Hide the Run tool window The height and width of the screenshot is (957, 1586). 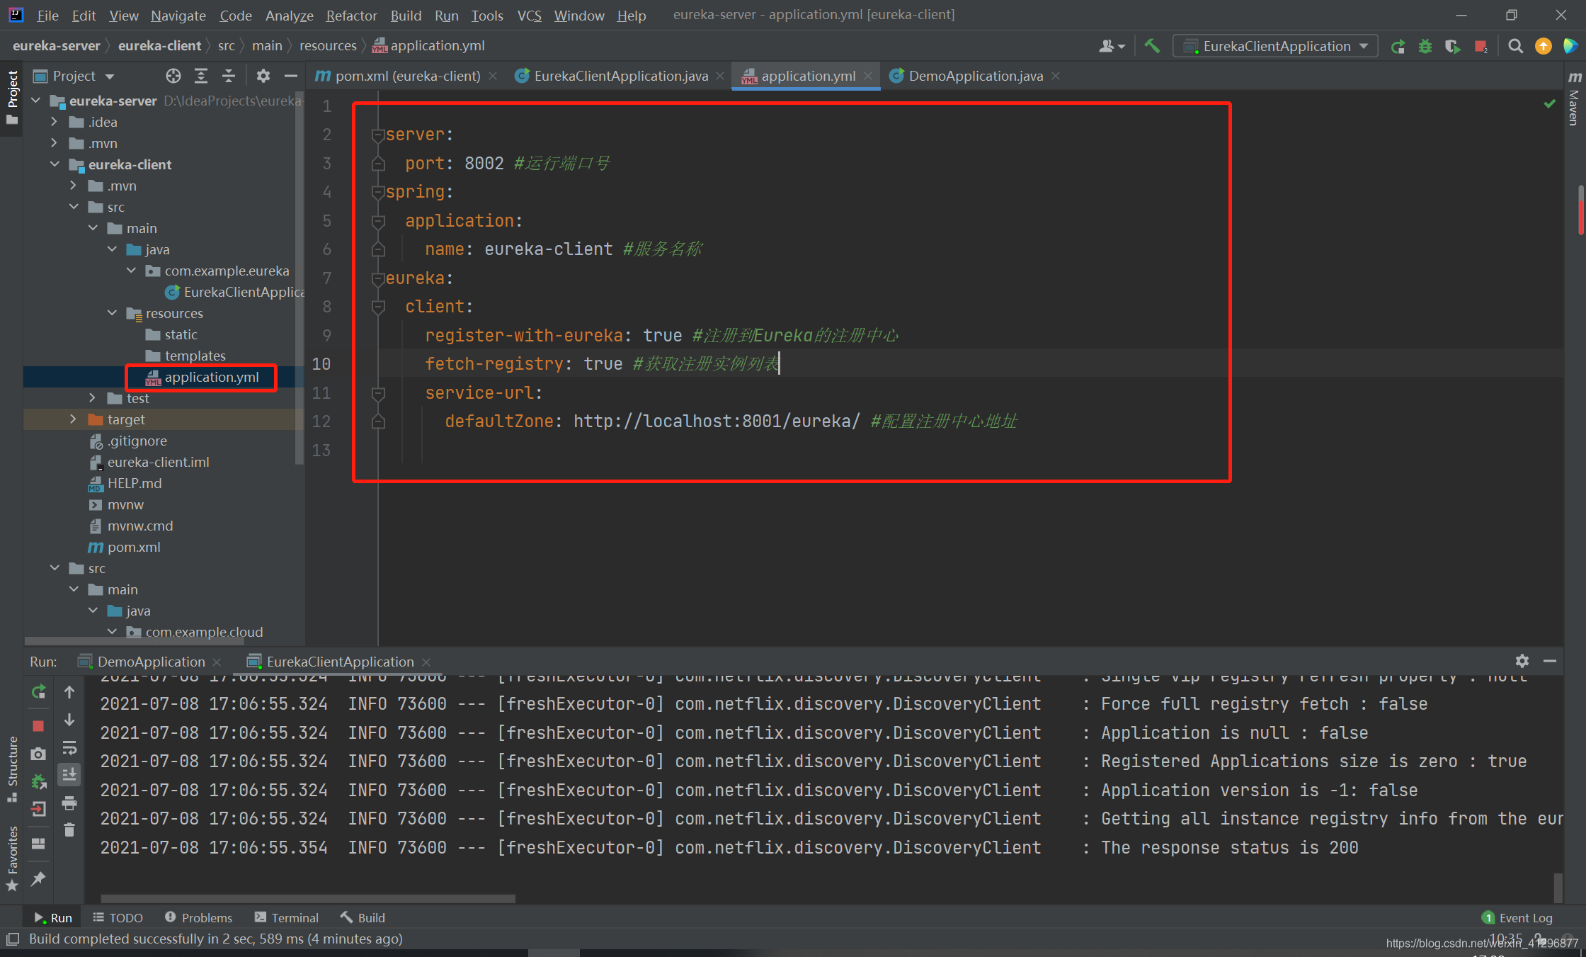pyautogui.click(x=1550, y=661)
